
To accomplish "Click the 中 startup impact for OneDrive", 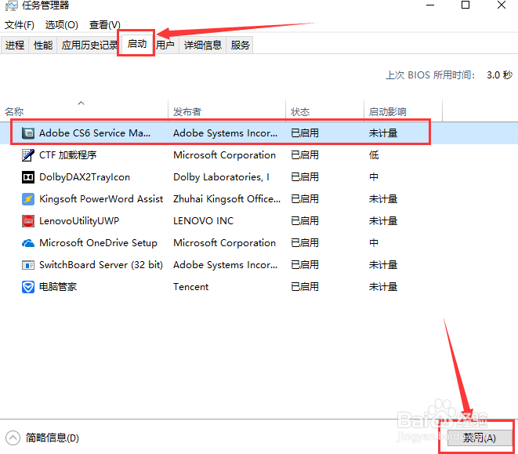I will [x=374, y=243].
